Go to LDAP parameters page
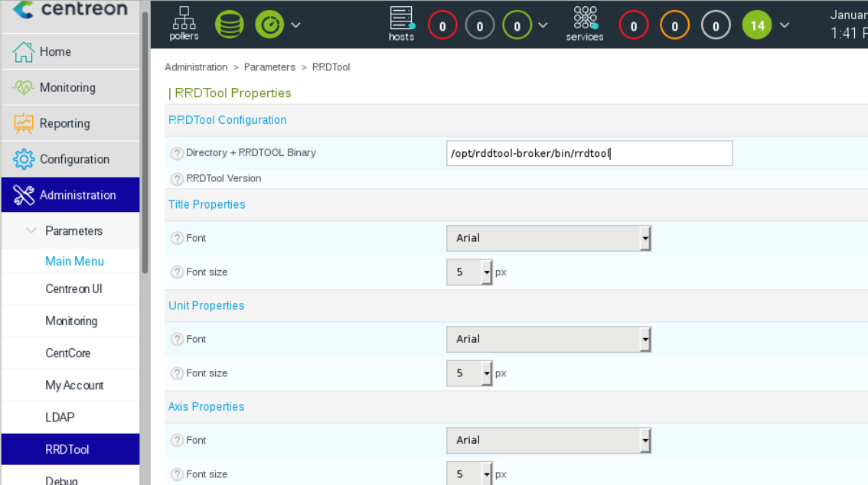The width and height of the screenshot is (868, 485). point(60,418)
